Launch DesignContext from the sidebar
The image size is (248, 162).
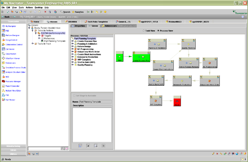[10, 40]
